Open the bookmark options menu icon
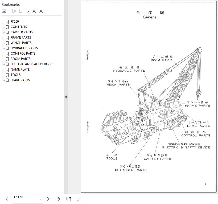 (4, 11)
